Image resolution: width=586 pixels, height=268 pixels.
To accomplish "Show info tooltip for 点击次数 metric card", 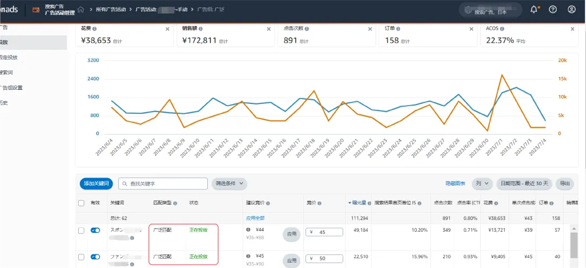I will point(307,29).
